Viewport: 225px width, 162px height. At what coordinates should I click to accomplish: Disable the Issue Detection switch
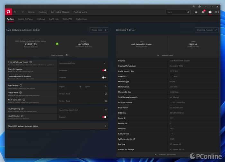104,117
